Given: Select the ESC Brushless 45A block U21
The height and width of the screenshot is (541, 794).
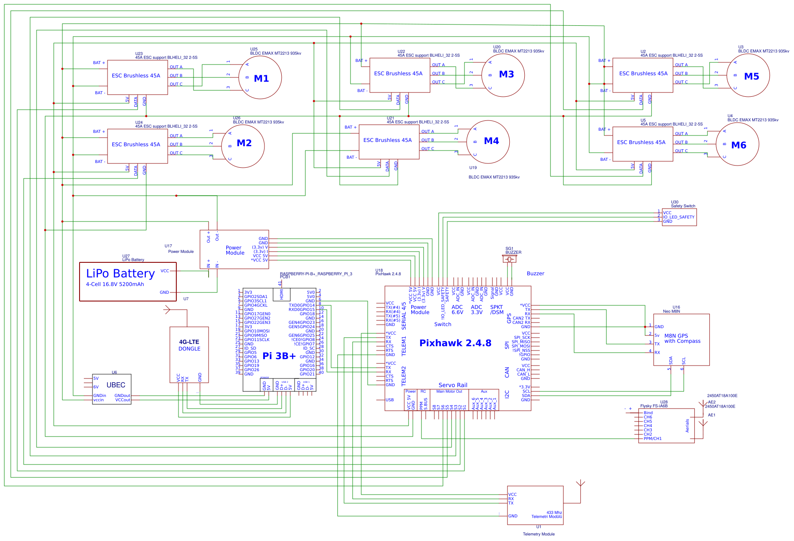Looking at the screenshot, I should click(389, 142).
